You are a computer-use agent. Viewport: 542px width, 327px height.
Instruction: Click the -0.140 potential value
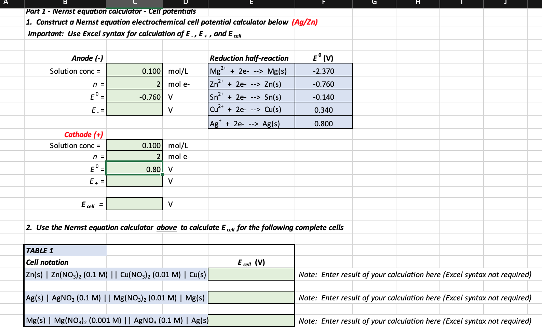[x=324, y=96]
